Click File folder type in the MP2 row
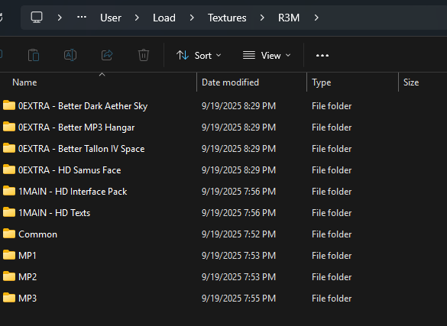 [332, 277]
